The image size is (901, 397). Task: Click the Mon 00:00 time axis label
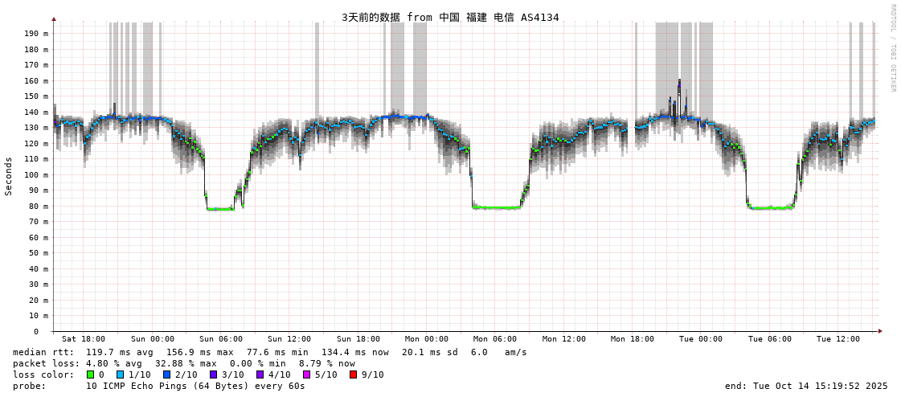tap(427, 339)
